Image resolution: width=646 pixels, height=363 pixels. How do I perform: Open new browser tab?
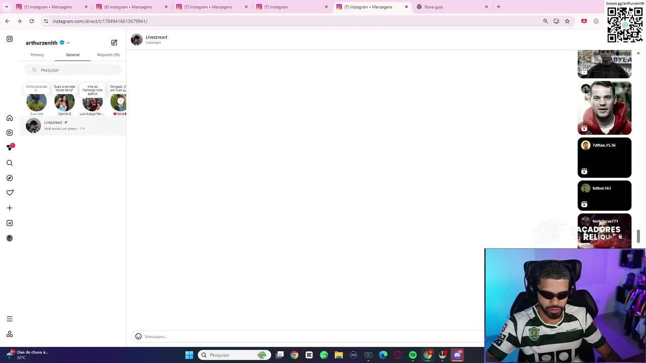[x=498, y=7]
